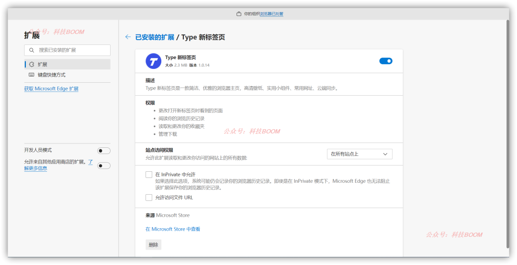Click the 管理下载 permission text
Viewport: 517px width, 265px height.
[168, 134]
